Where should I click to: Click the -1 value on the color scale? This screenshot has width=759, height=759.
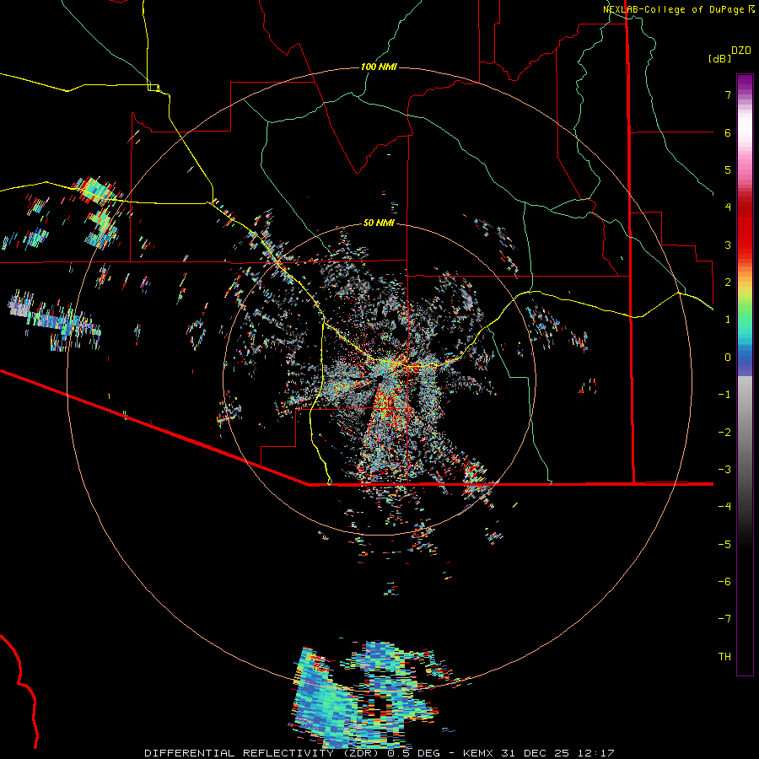tap(724, 395)
